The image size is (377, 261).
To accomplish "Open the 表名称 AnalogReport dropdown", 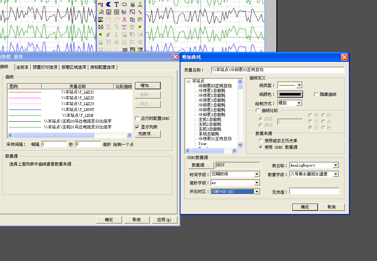I will [x=336, y=165].
